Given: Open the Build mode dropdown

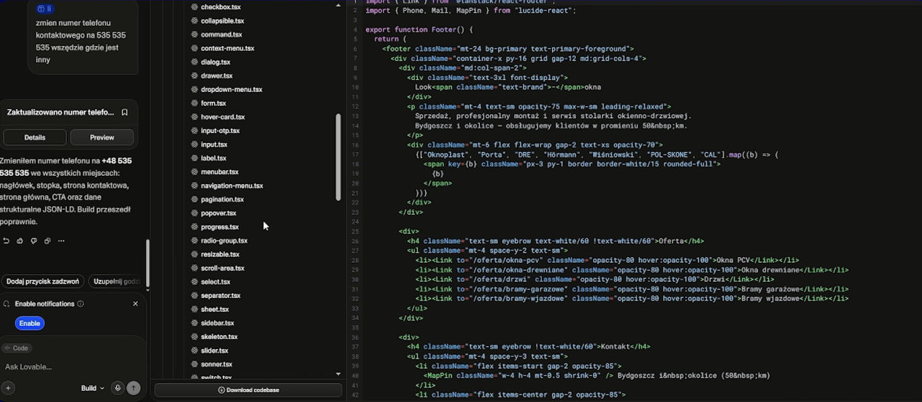Looking at the screenshot, I should (92, 388).
